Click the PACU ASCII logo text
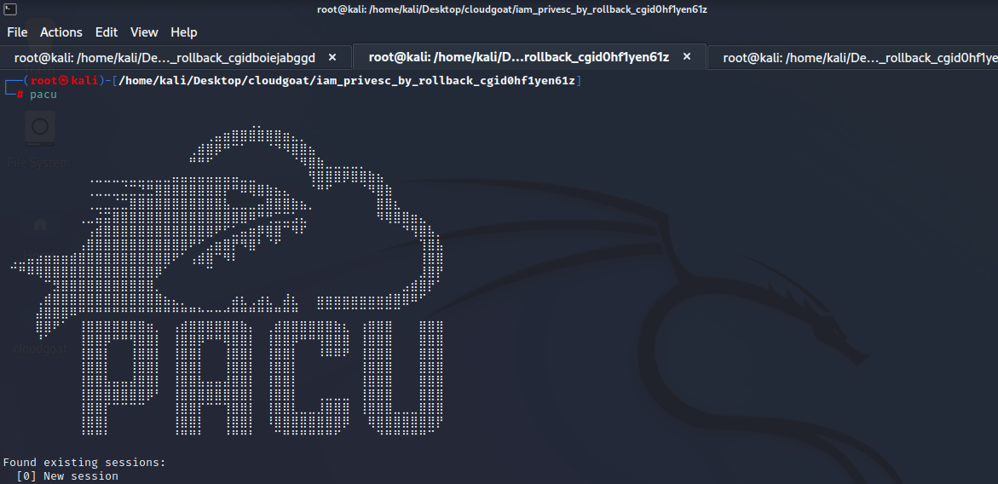The width and height of the screenshot is (998, 484). coord(262,377)
